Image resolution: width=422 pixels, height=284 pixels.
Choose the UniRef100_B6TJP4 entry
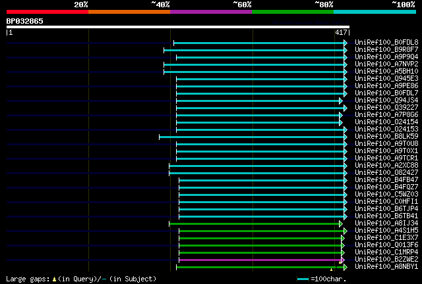tap(386, 209)
